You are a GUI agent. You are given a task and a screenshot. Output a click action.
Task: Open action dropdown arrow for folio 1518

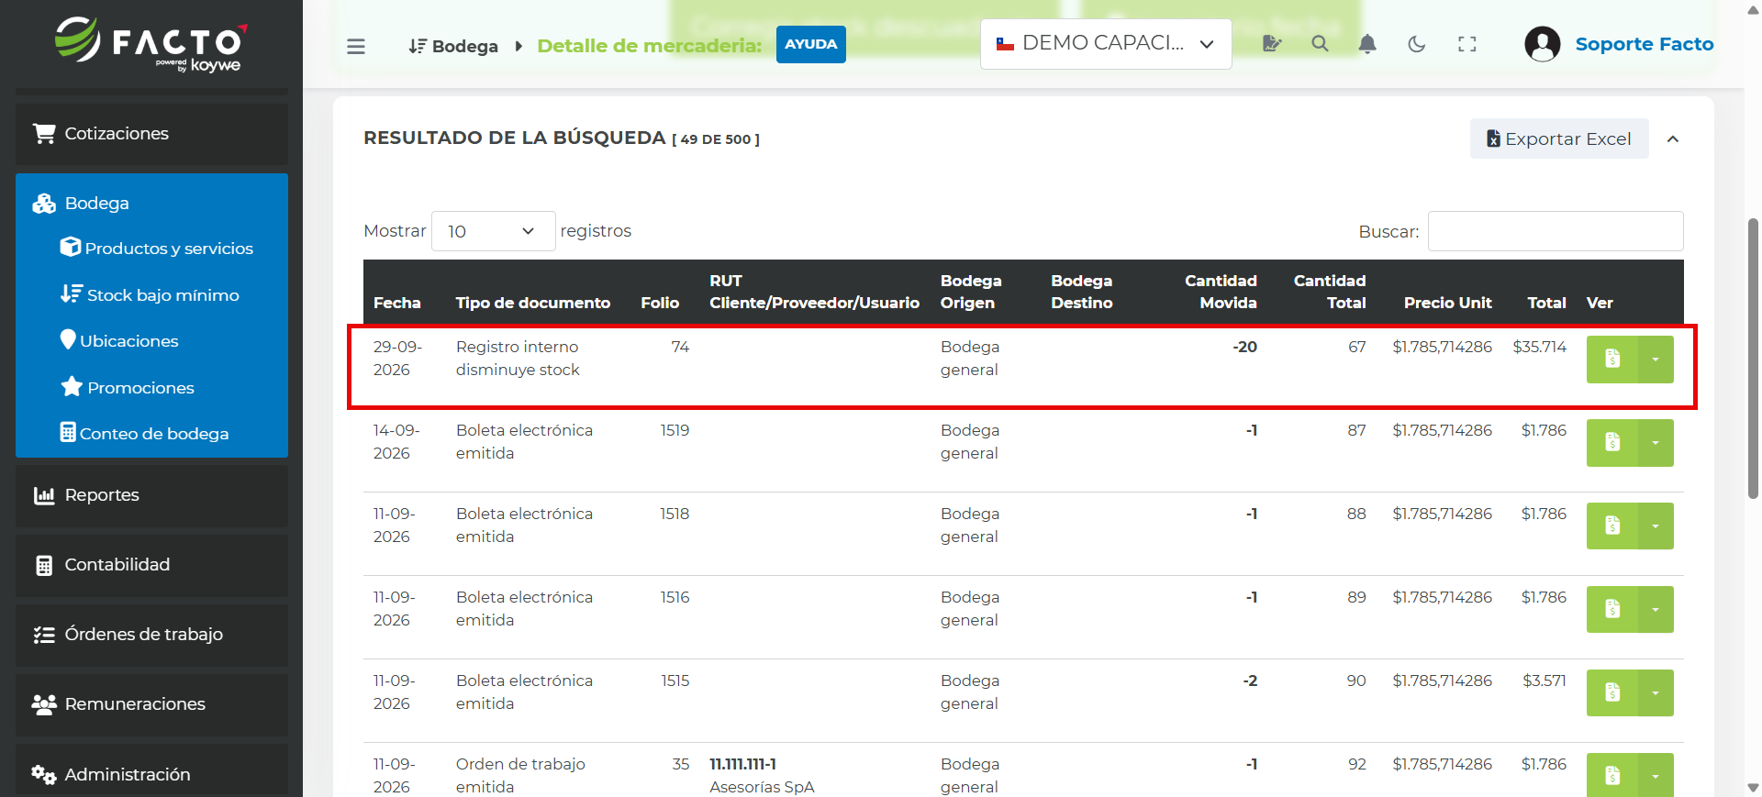pos(1656,526)
